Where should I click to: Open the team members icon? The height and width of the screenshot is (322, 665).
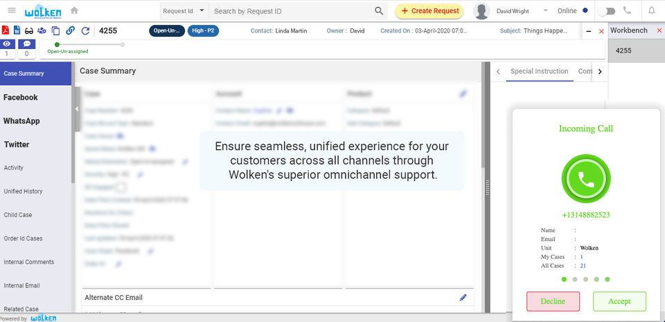tap(42, 30)
